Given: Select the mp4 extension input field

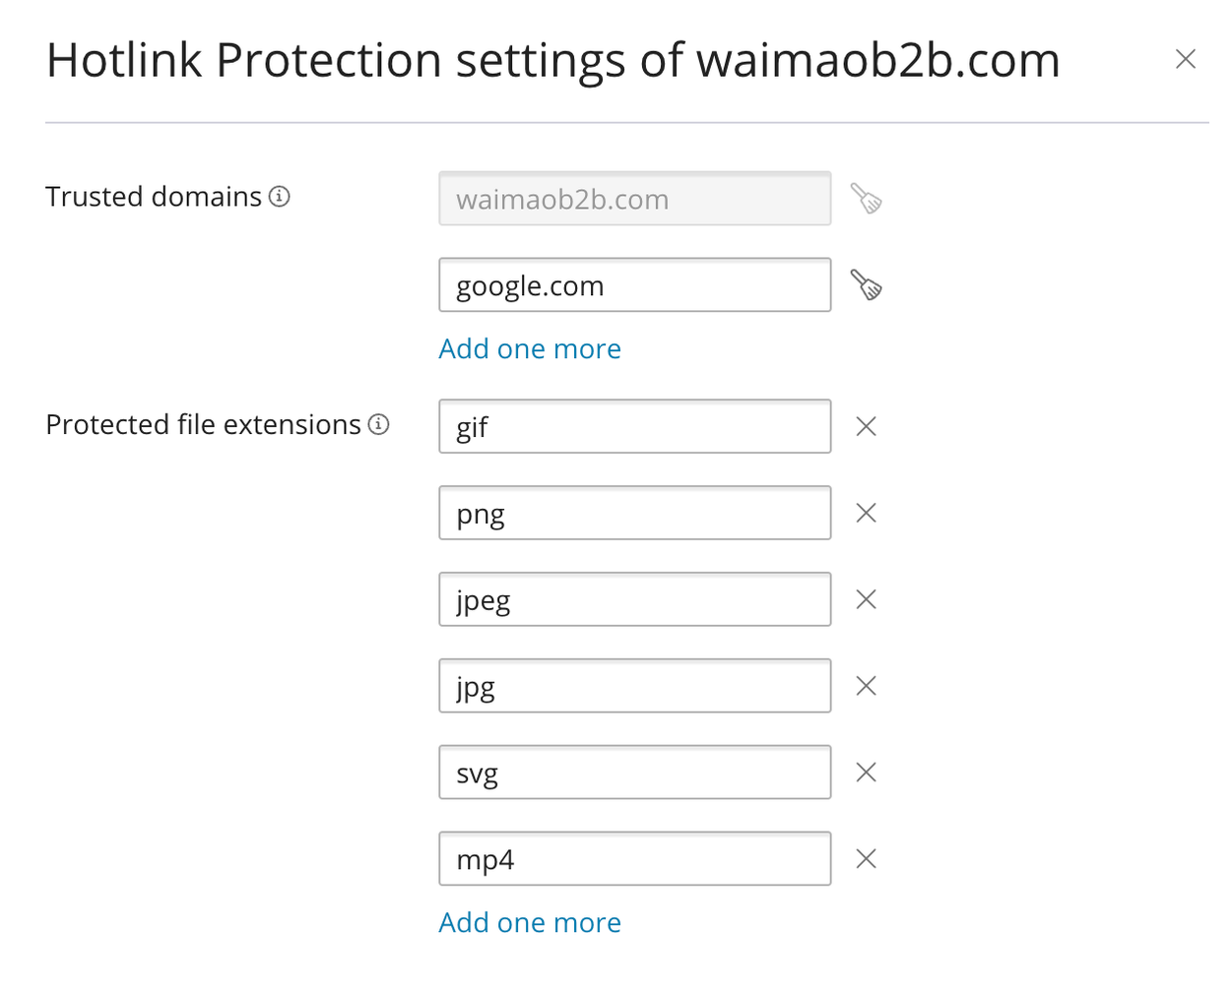Looking at the screenshot, I should coord(634,858).
